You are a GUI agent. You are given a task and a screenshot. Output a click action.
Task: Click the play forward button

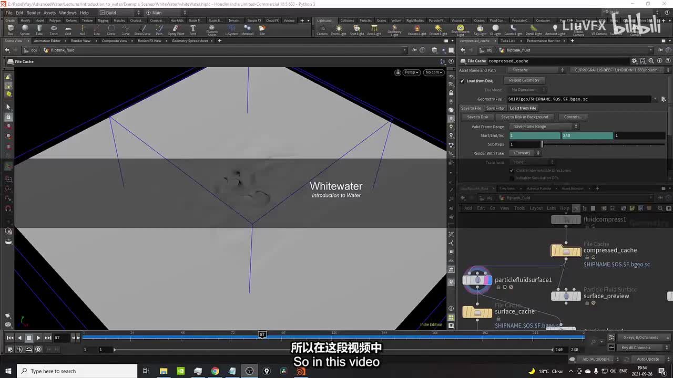click(x=38, y=338)
